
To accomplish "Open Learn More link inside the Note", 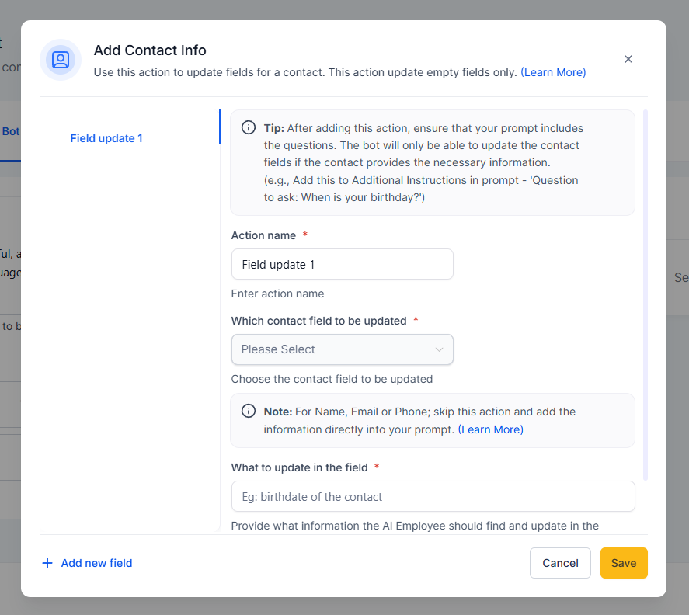I will 490,429.
